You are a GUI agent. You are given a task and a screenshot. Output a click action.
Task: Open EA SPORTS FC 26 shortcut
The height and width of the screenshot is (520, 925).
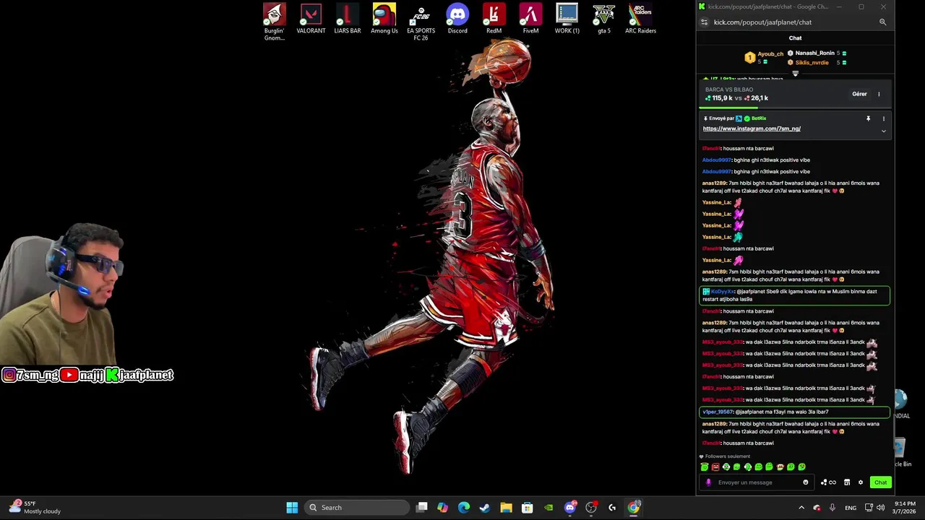tap(421, 22)
